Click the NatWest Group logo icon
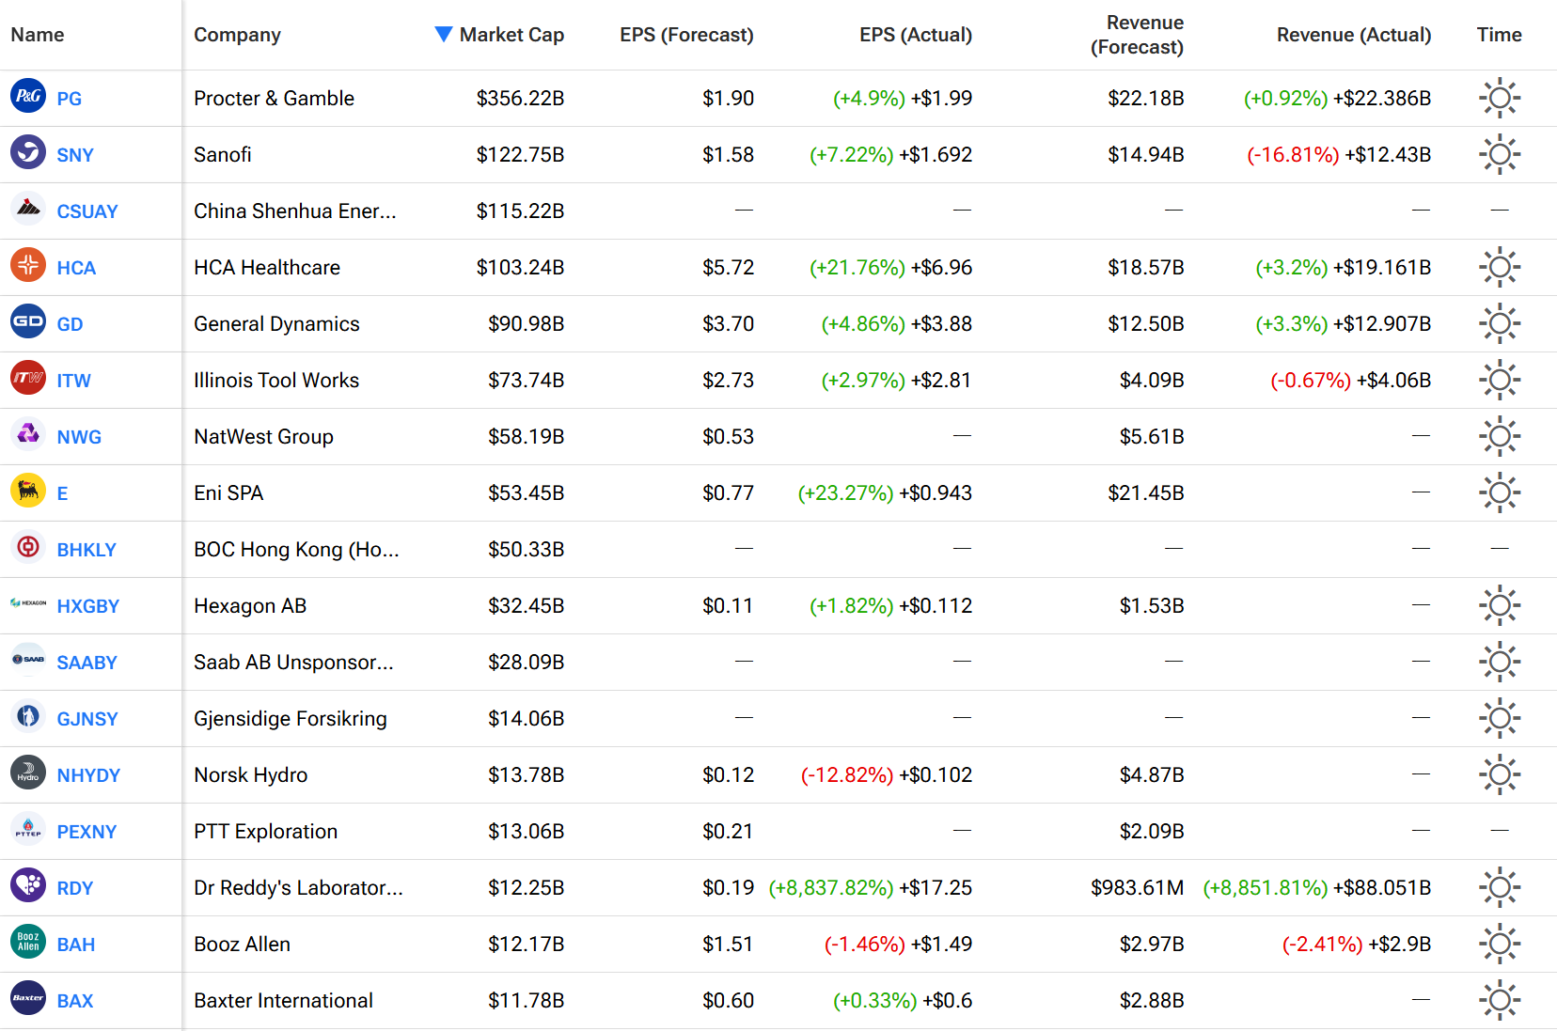This screenshot has height=1031, width=1557. [28, 434]
